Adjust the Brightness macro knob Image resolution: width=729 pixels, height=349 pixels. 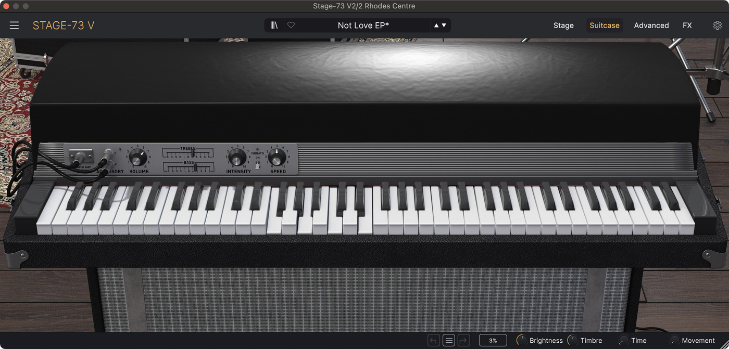(521, 341)
